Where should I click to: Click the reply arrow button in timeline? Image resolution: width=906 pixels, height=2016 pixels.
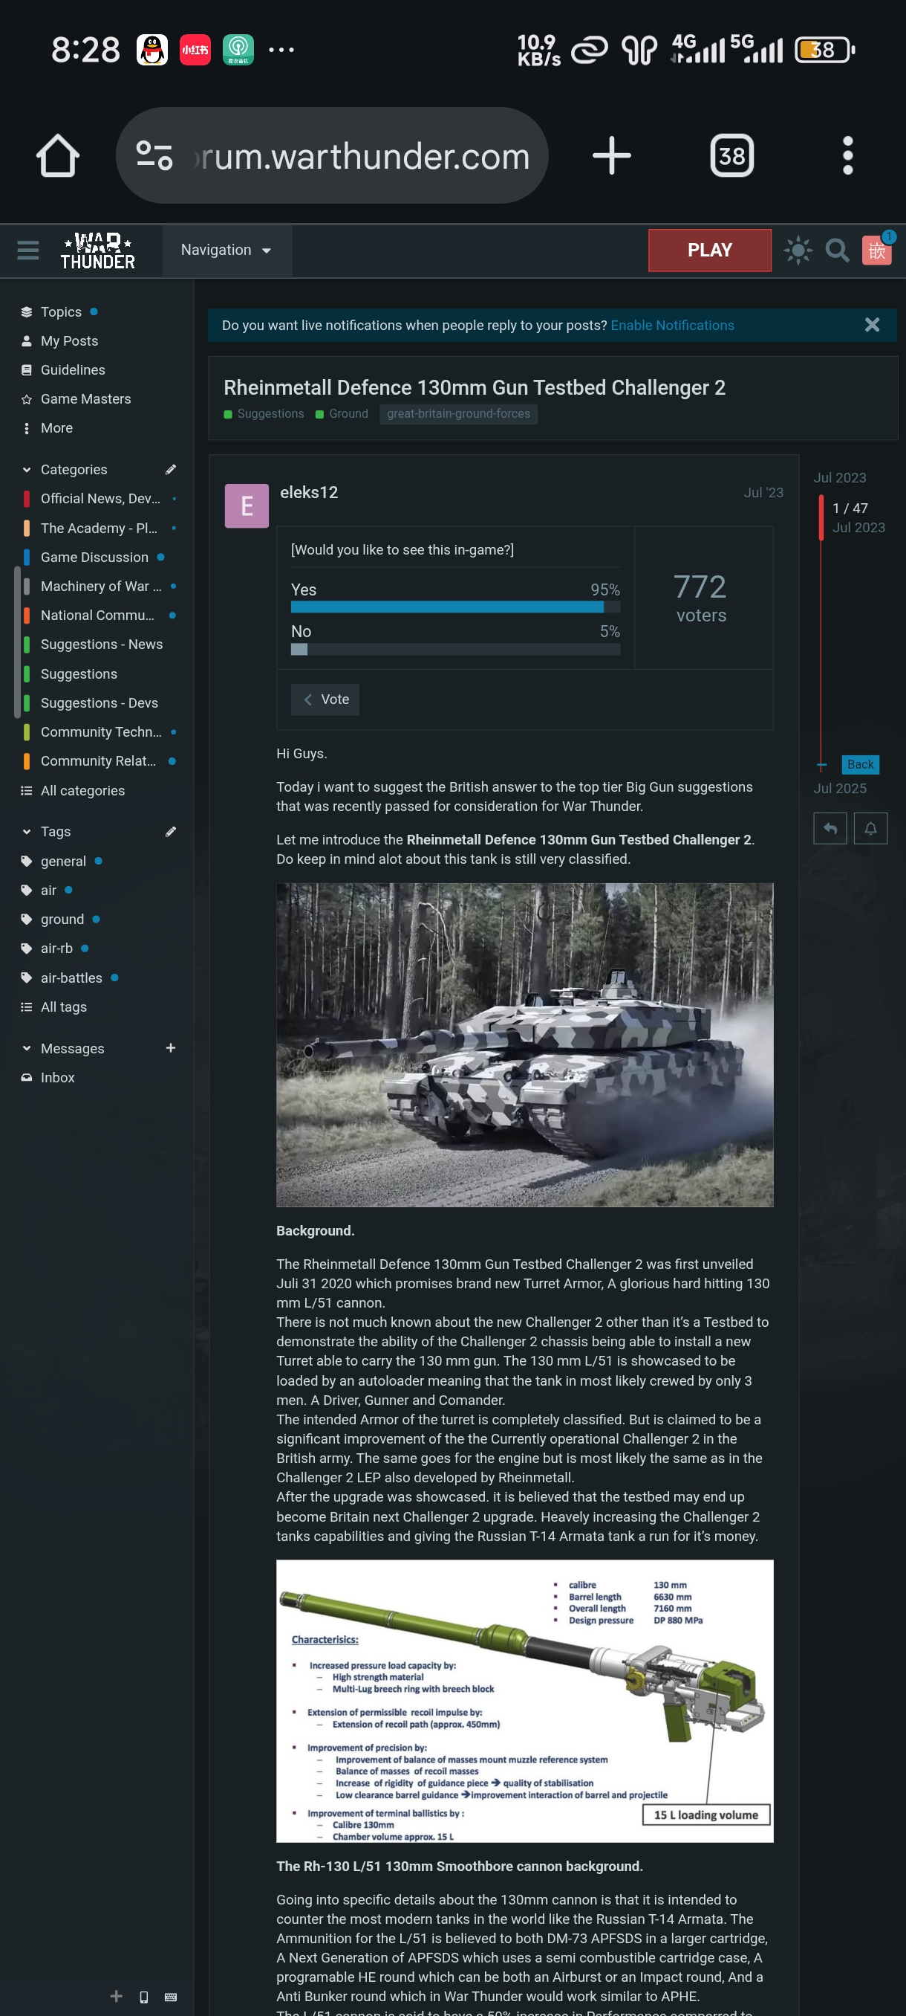coord(830,829)
